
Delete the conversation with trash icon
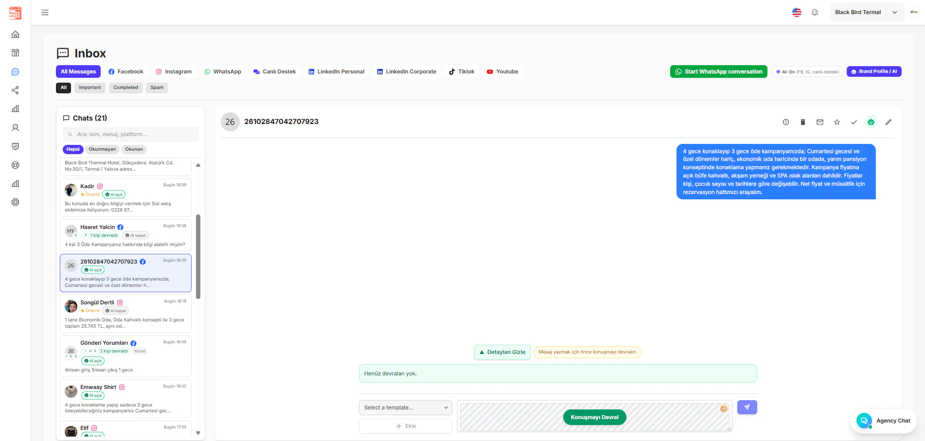803,122
